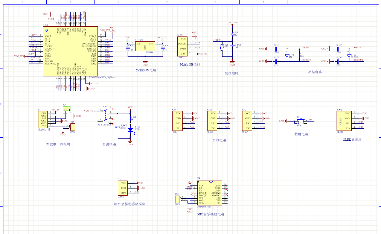
Task: Select the "5V转3.3V电路" title label
Action: coord(146,70)
